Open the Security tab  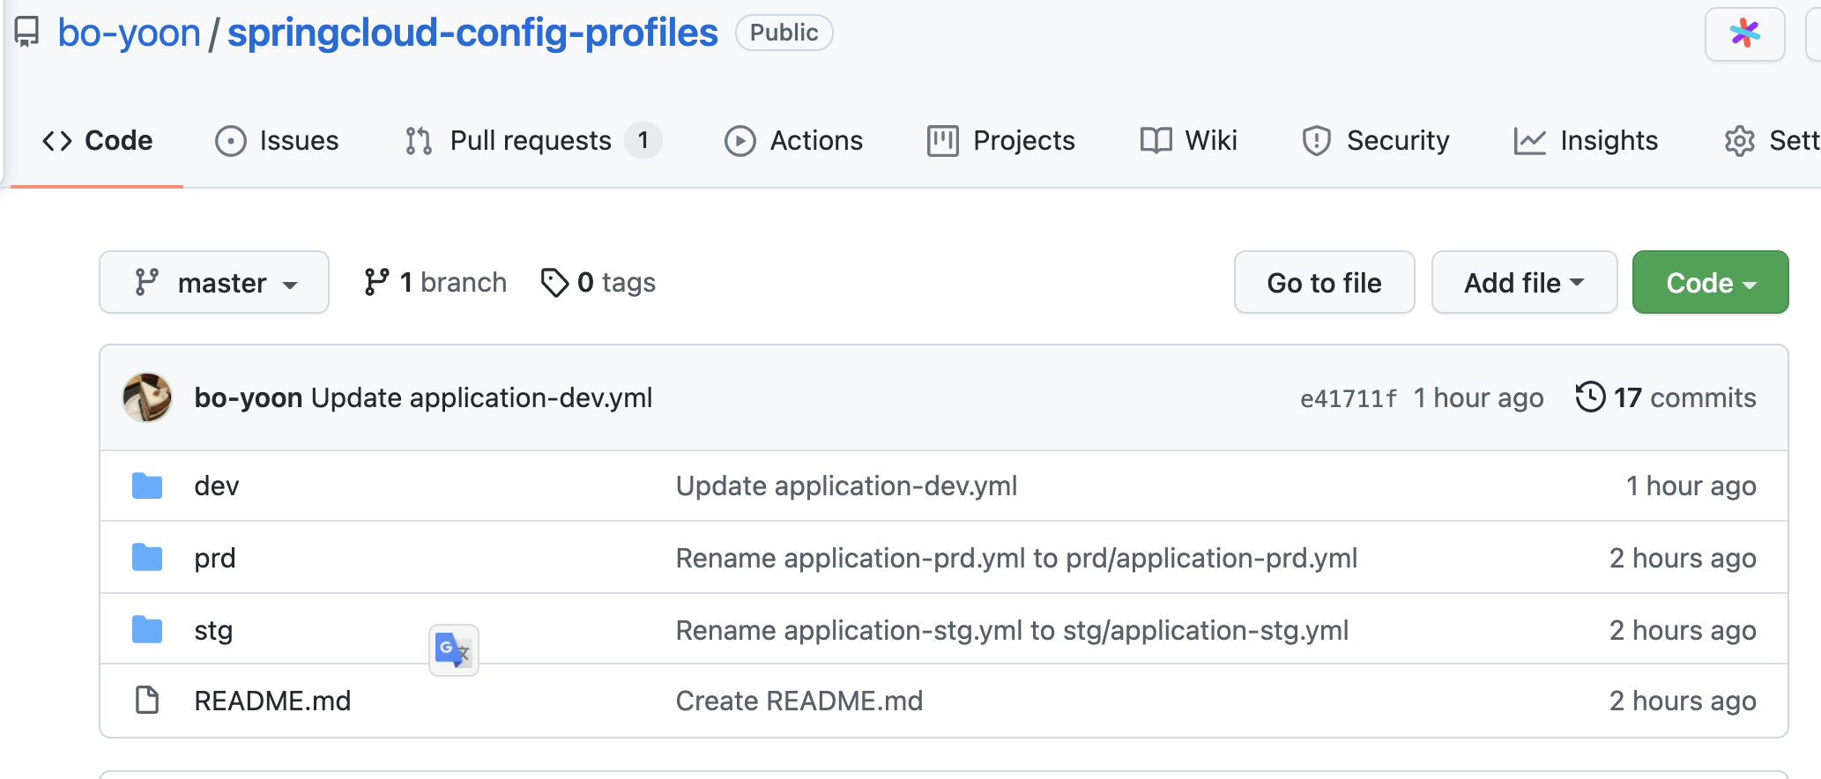pyautogui.click(x=1375, y=141)
